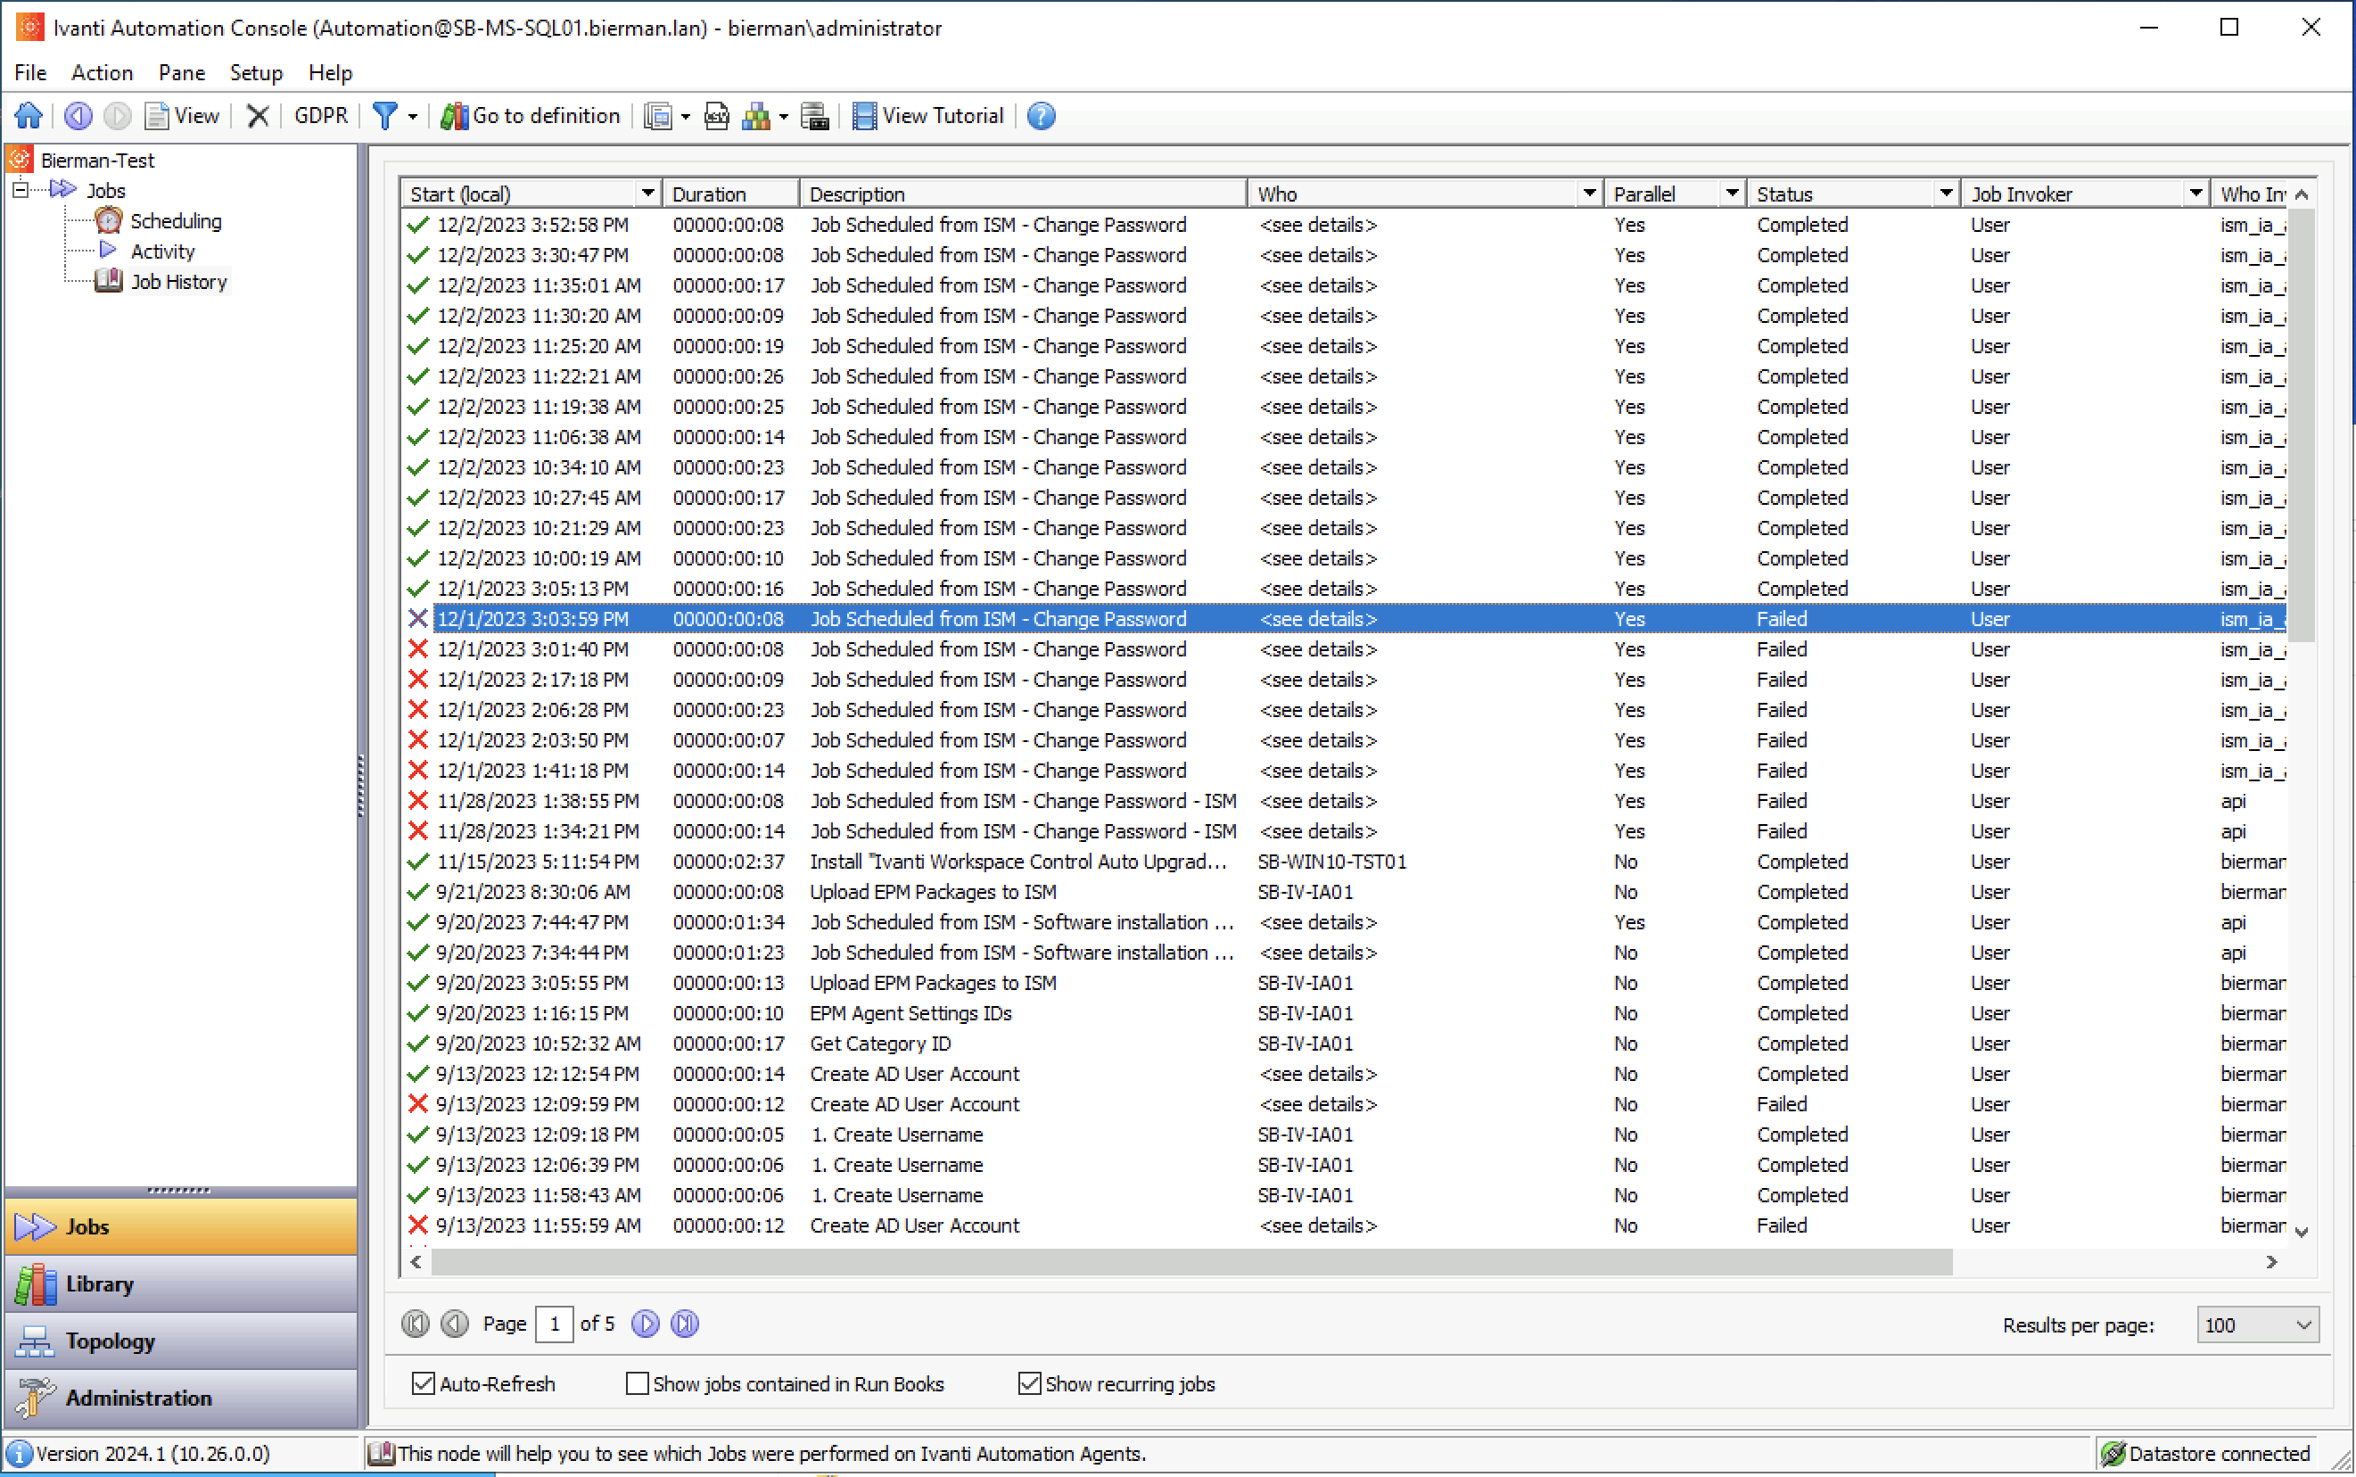Viewport: 2356px width, 1477px height.
Task: Sort by Duration column header
Action: click(730, 194)
